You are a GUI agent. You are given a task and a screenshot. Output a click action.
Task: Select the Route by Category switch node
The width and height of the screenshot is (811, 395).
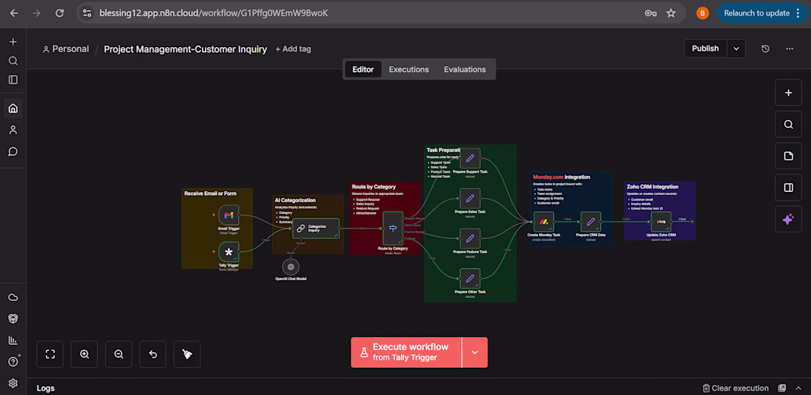(x=392, y=228)
